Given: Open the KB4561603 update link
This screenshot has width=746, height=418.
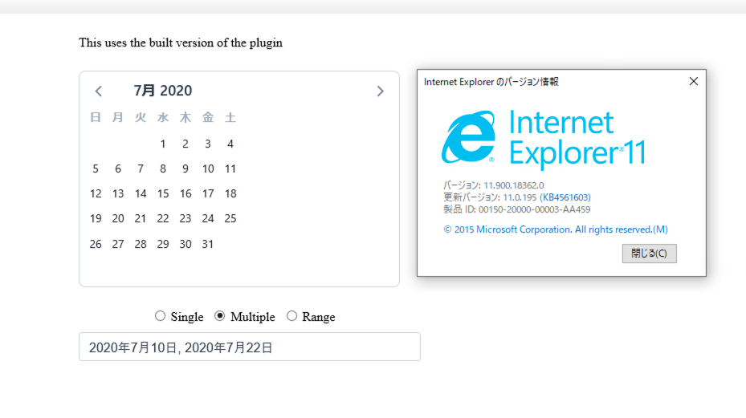Looking at the screenshot, I should tap(565, 197).
